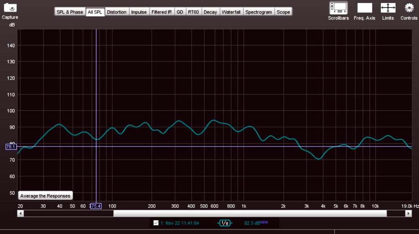Viewport: 419px width, 234px height.
Task: Open the Impulse tab
Action: tap(139, 12)
